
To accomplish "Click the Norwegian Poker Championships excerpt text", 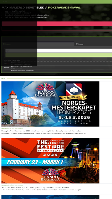I will point(44,133).
